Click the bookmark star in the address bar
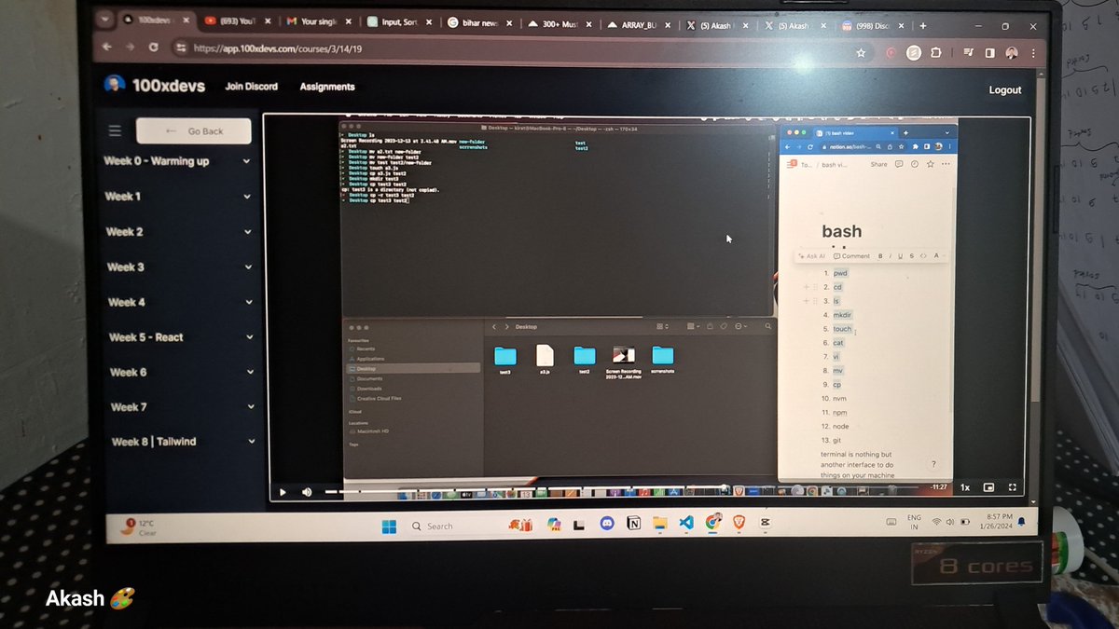 pyautogui.click(x=861, y=55)
